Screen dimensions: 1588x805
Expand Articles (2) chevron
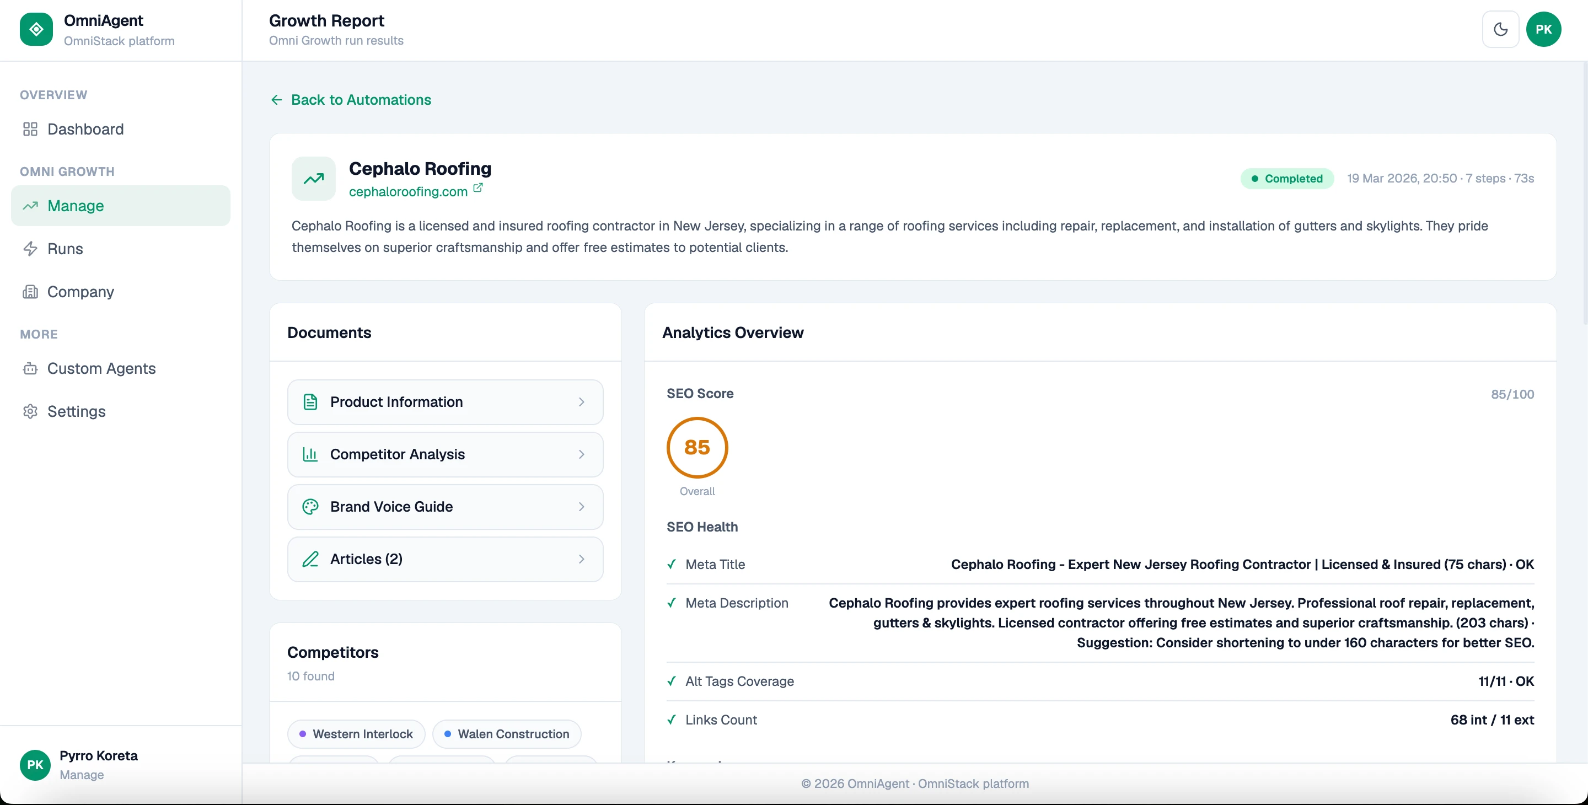point(581,559)
